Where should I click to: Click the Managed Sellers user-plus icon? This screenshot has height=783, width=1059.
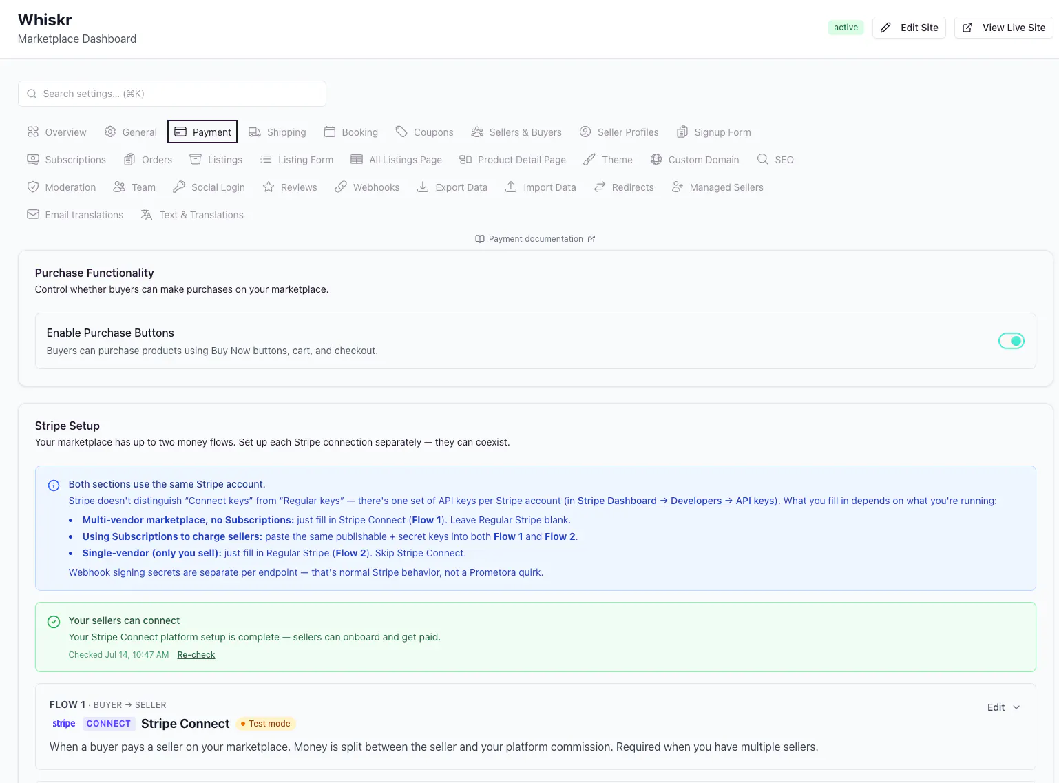(x=678, y=187)
